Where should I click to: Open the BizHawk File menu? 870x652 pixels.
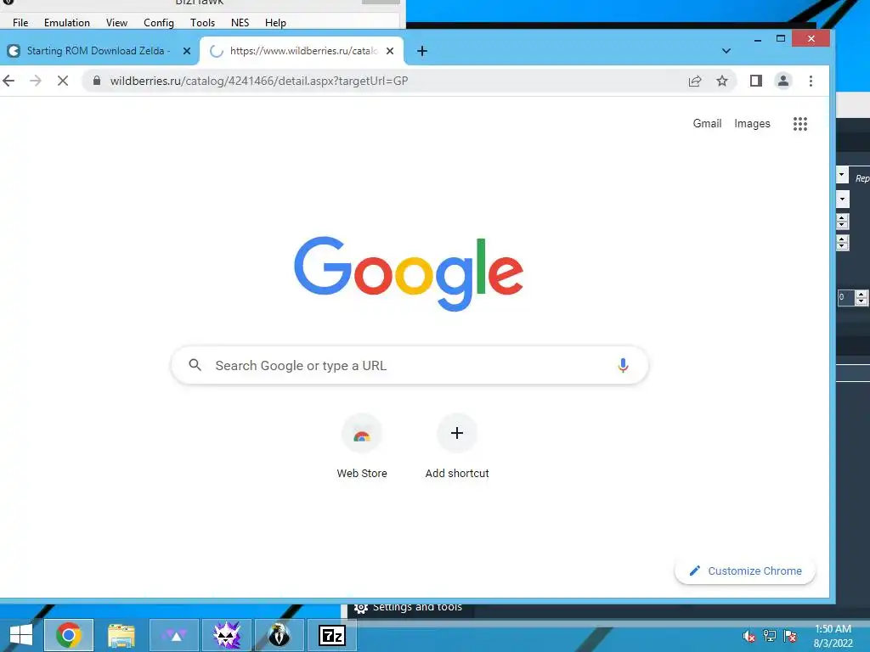20,23
